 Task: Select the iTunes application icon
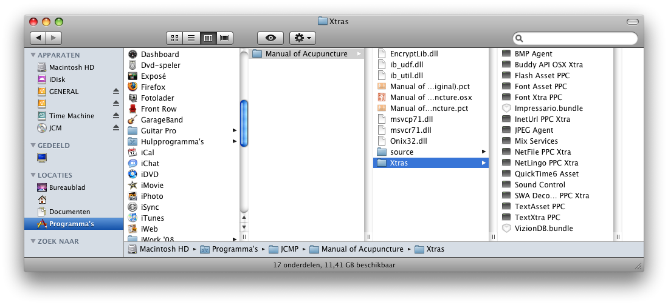[133, 218]
